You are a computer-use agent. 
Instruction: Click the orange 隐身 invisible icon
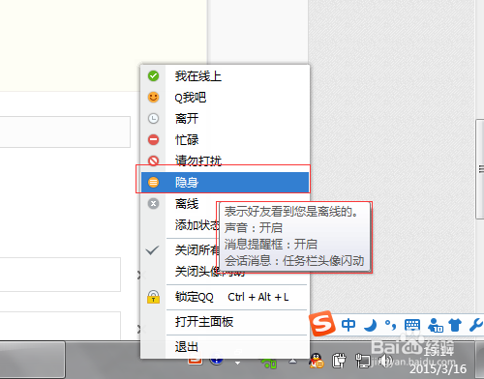click(153, 182)
